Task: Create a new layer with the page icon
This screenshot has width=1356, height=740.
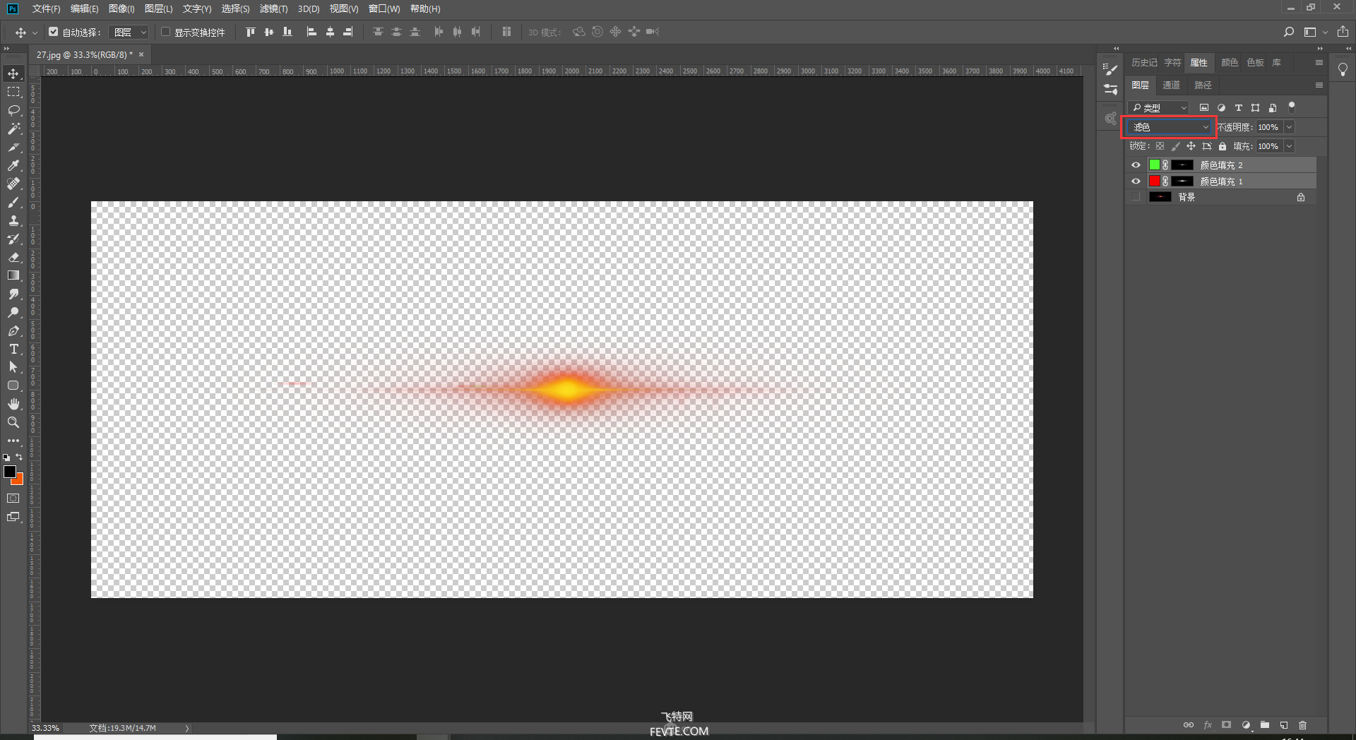Action: coord(1284,725)
